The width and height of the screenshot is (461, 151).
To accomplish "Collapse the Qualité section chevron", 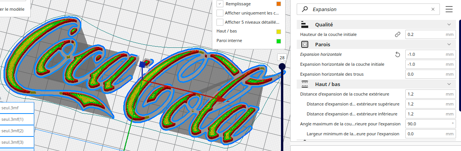I will (449, 24).
